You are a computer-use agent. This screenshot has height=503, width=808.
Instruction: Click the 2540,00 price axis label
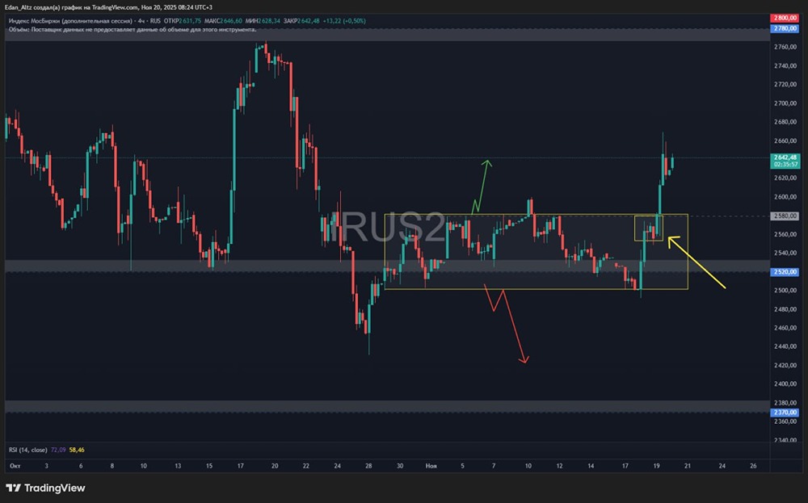(x=785, y=254)
